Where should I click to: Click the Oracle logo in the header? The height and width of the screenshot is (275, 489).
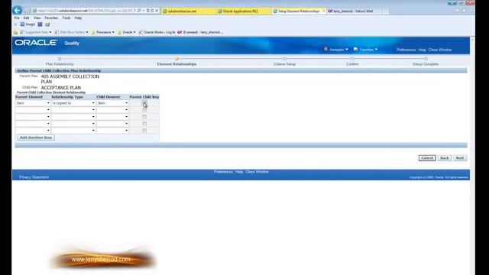tap(36, 43)
